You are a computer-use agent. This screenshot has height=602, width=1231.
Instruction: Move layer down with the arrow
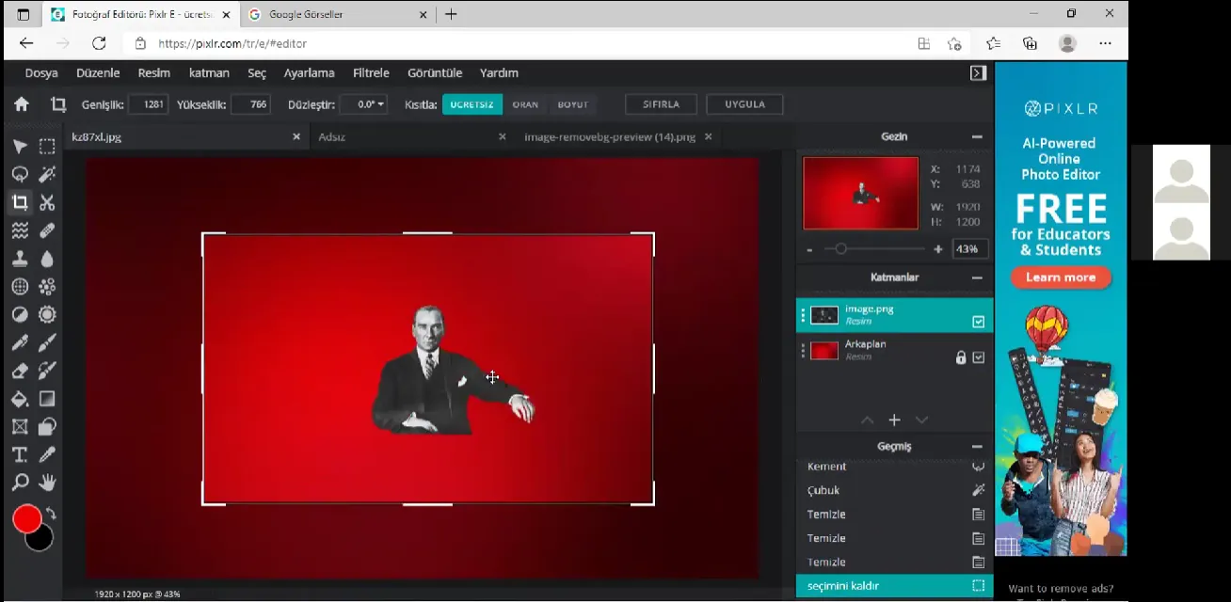click(x=921, y=420)
